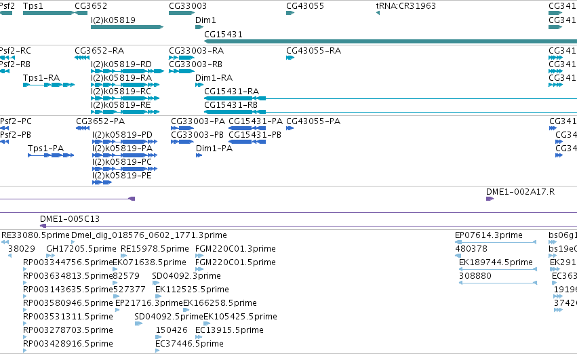
Task: Select the CG33003-RA transcript
Action: pos(182,58)
